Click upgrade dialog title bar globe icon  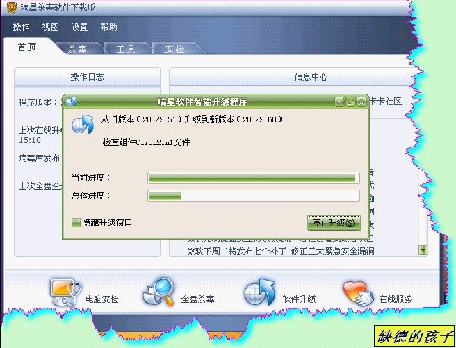[x=71, y=101]
